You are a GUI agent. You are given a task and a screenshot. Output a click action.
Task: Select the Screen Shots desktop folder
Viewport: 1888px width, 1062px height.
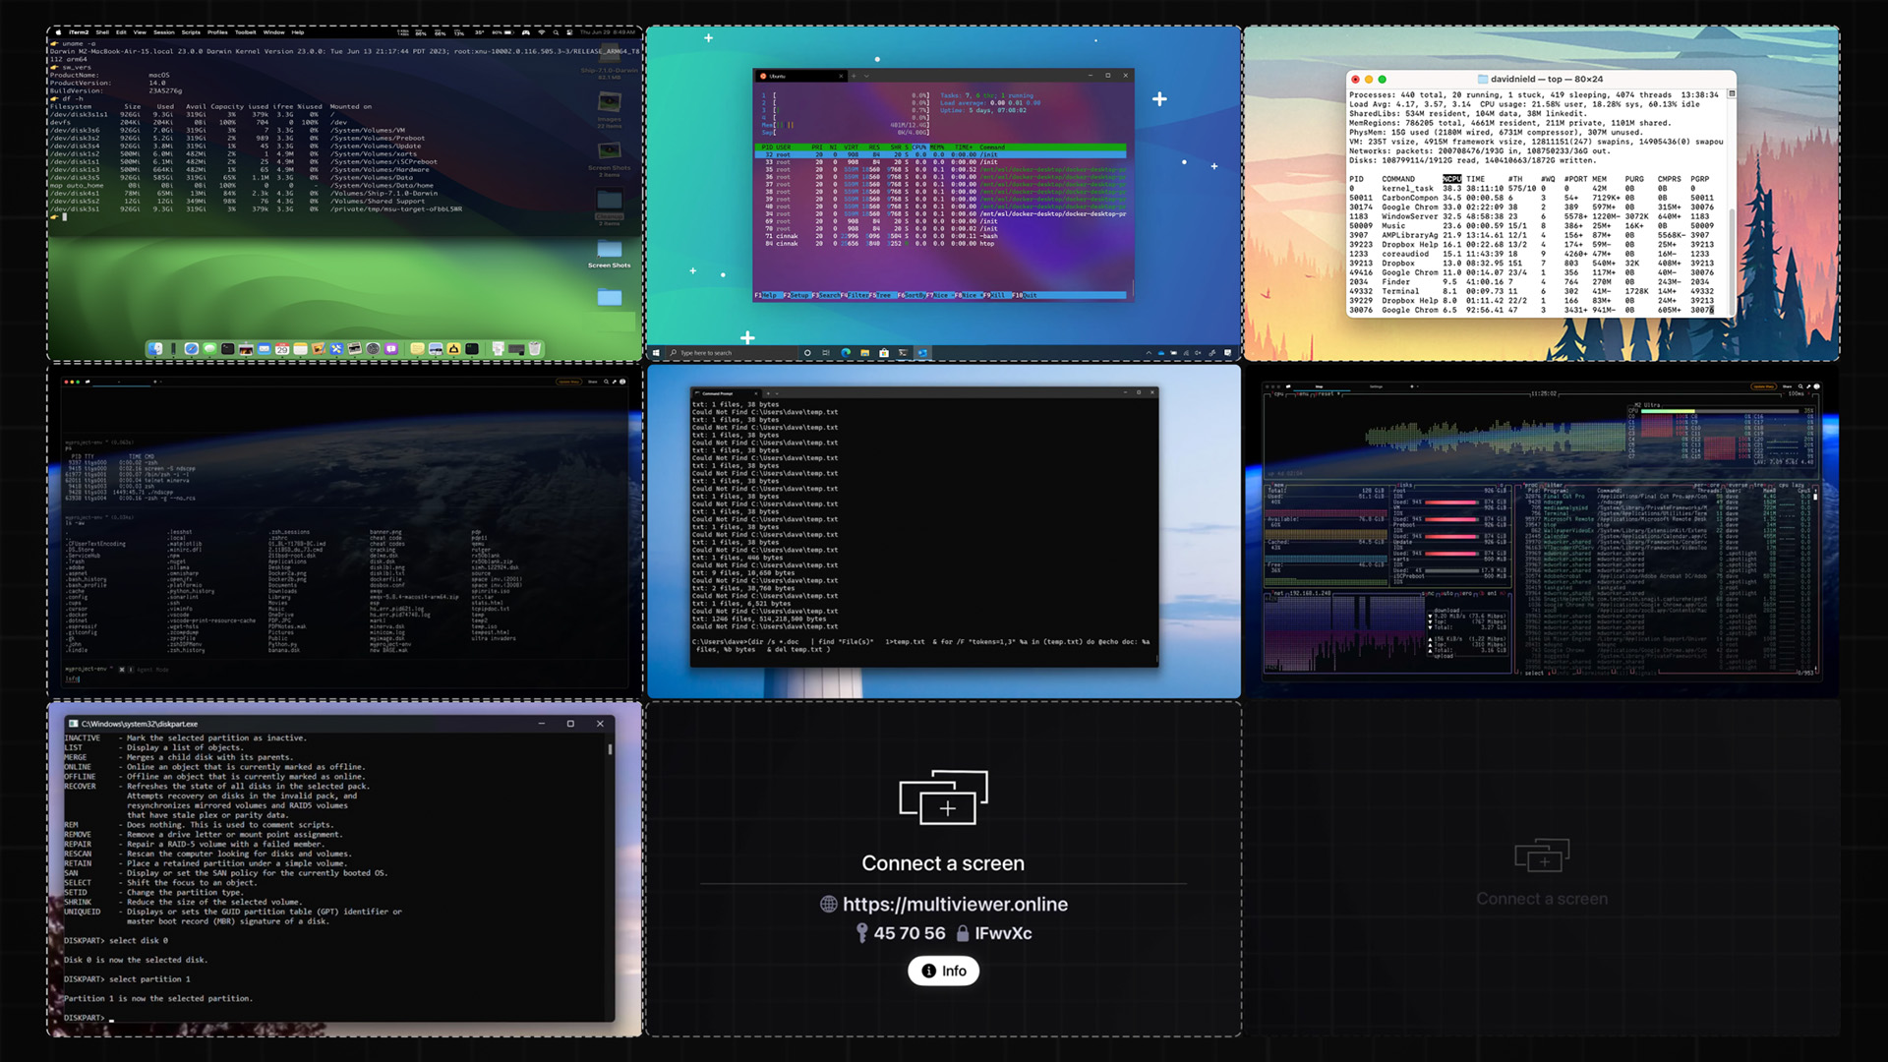610,252
